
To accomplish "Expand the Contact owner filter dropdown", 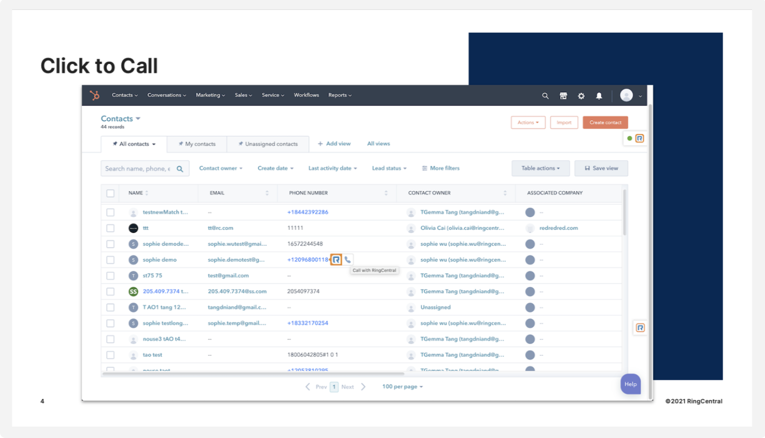I will pos(221,169).
